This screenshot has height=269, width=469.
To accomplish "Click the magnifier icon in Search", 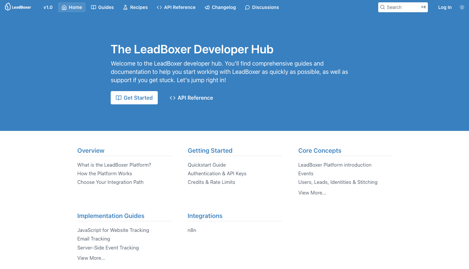I will click(x=382, y=7).
